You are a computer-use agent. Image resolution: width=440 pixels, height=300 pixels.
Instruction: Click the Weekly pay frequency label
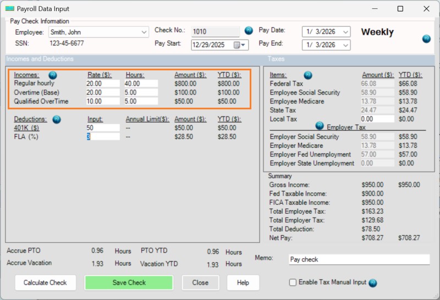377,32
